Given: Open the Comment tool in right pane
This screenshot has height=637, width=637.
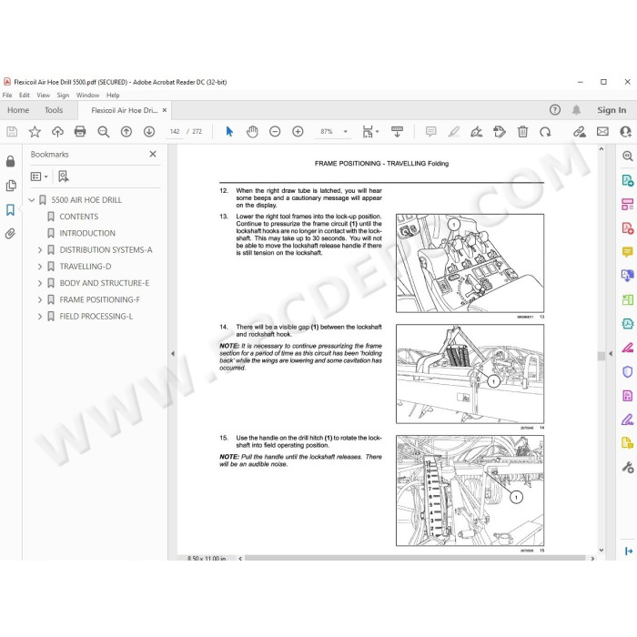Looking at the screenshot, I should pos(627,252).
